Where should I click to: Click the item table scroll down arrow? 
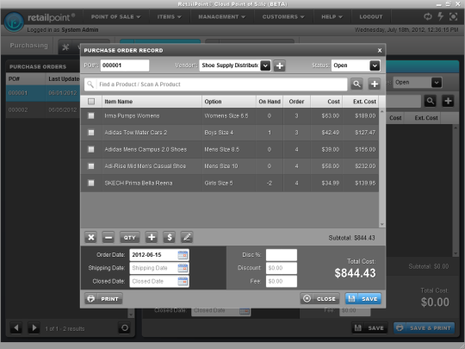click(x=382, y=224)
